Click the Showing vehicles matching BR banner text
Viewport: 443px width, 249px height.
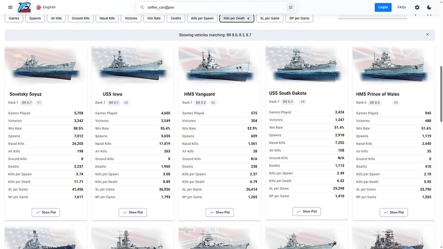(x=215, y=35)
